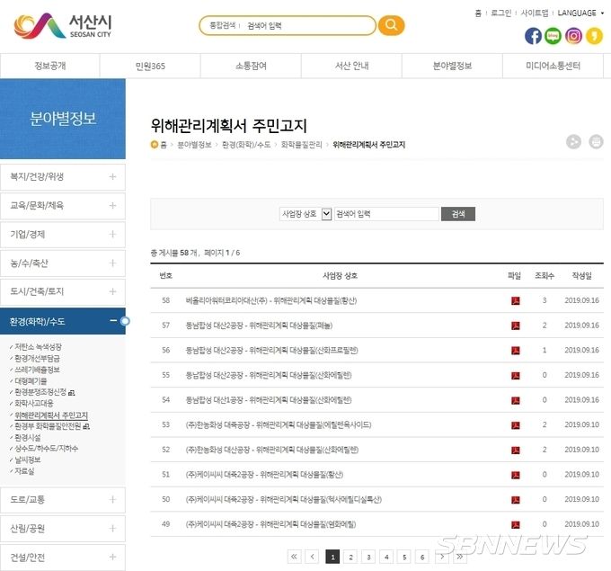
Task: Open PDF file for row 50
Action: (515, 500)
